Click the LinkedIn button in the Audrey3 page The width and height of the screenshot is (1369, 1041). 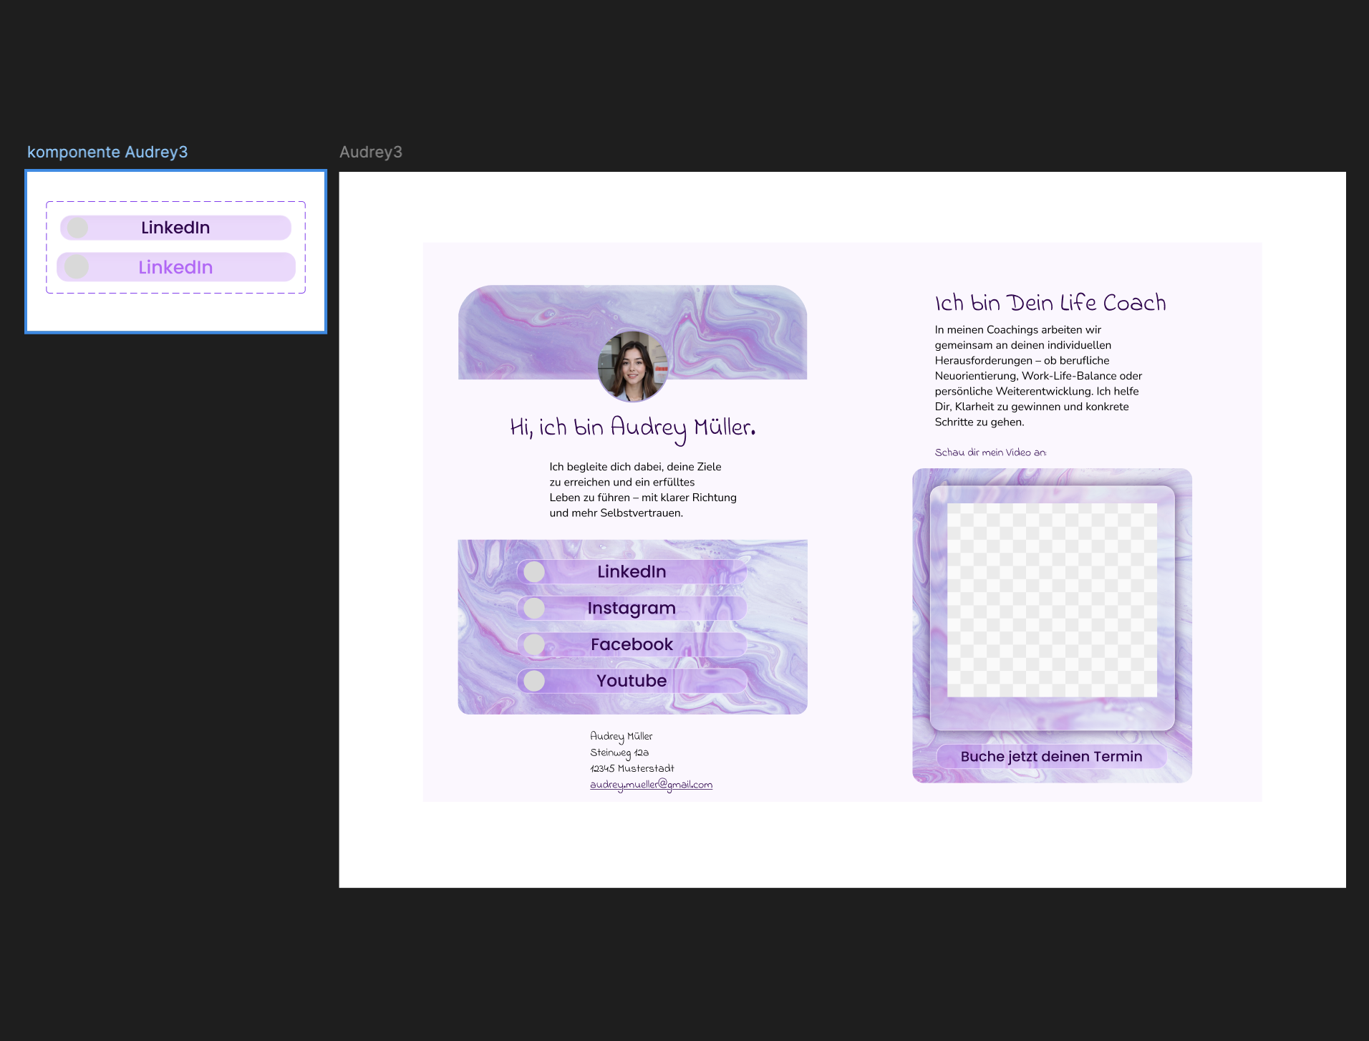(632, 571)
